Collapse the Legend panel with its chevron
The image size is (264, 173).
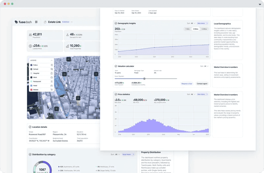point(51,60)
